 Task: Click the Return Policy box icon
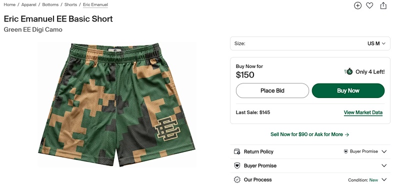(237, 151)
